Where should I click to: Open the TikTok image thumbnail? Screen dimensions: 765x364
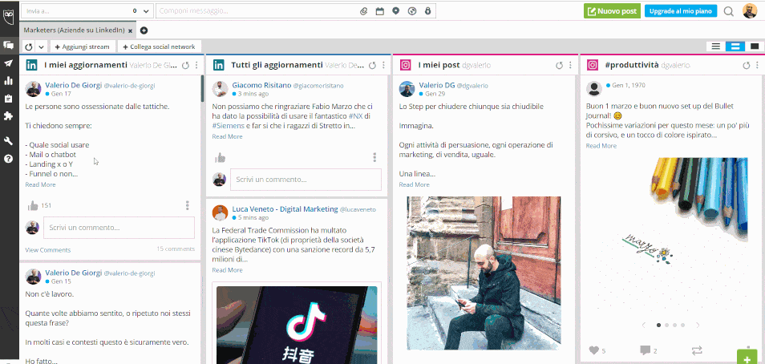point(297,325)
